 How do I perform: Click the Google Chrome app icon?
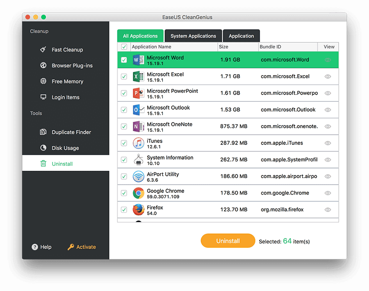139,193
